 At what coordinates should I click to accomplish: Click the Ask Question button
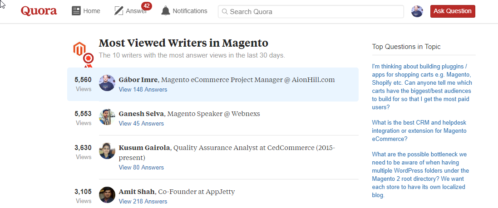click(453, 11)
